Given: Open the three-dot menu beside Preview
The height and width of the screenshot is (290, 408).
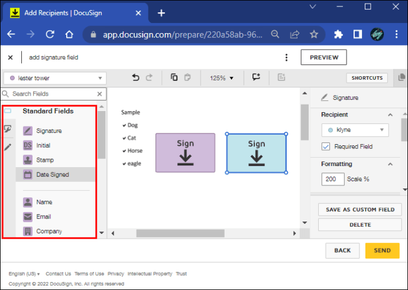Looking at the screenshot, I should click(286, 57).
